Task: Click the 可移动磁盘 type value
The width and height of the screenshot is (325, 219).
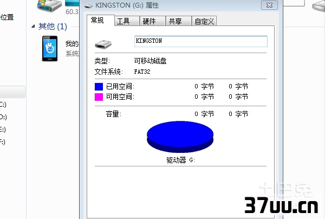Action: 150,61
